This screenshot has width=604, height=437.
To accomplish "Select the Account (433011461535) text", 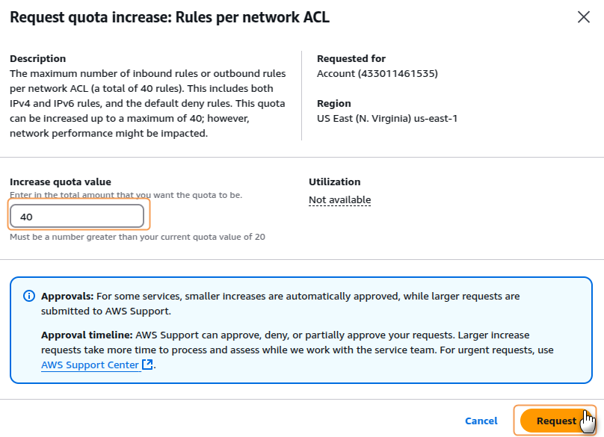I will [377, 73].
